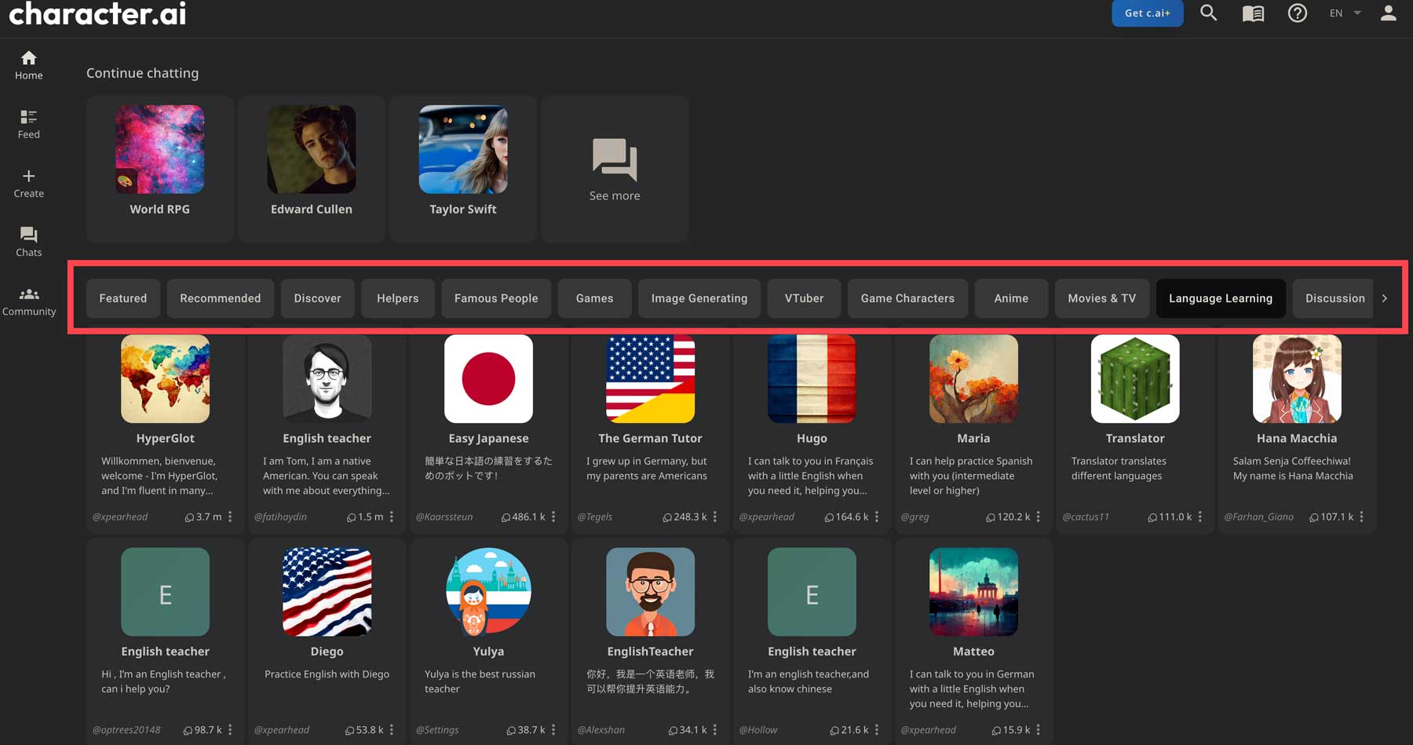Open the profile icon in top right

click(x=1388, y=13)
